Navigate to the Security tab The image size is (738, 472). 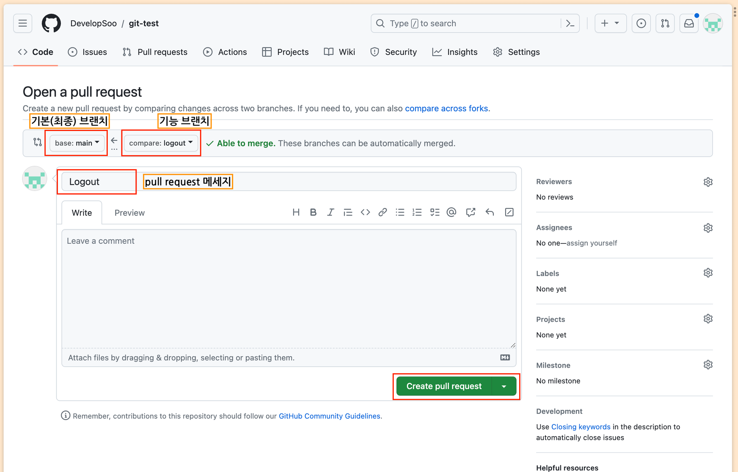point(401,52)
